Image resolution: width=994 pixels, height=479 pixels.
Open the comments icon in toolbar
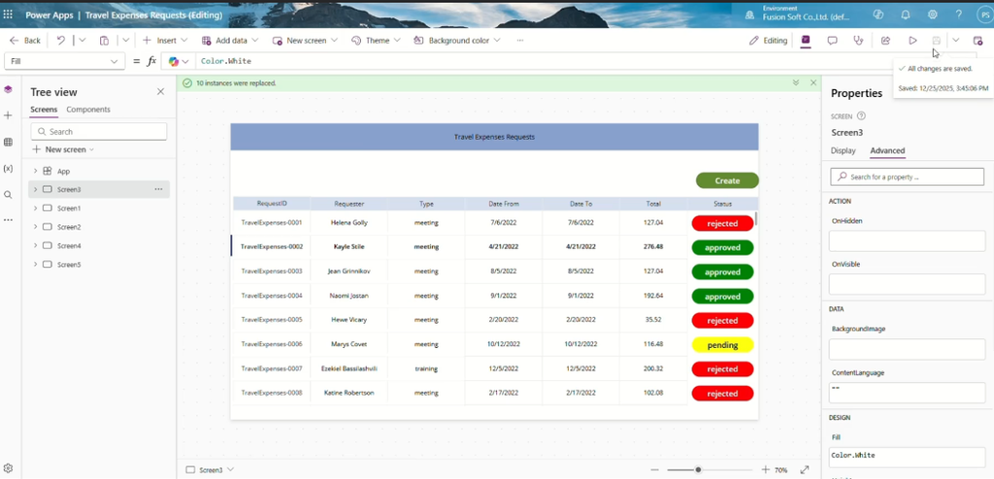tap(832, 40)
